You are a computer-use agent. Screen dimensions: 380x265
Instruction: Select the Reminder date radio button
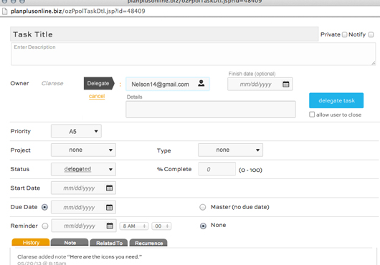(x=45, y=226)
